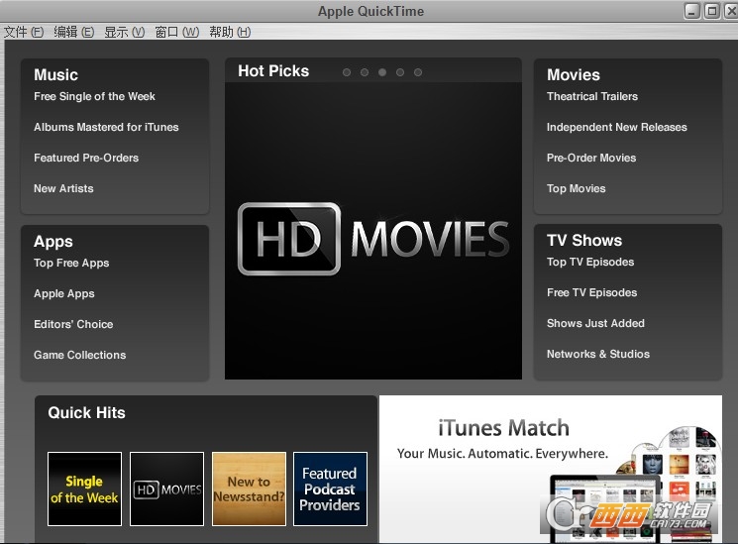
Task: Open Pre-Order Movies link
Action: (591, 158)
